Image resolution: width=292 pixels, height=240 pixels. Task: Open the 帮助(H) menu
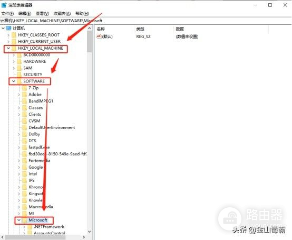click(x=82, y=13)
